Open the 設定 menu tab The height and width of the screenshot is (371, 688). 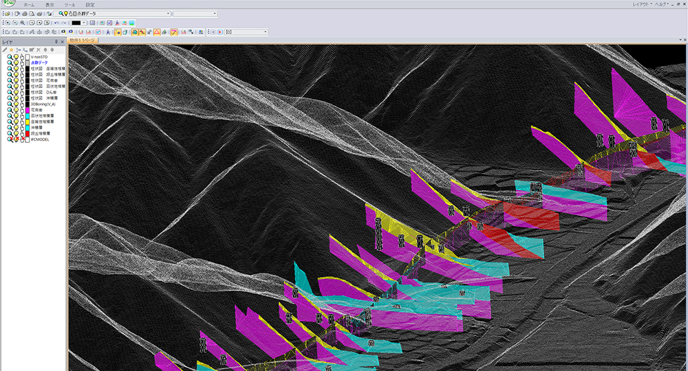(x=90, y=4)
